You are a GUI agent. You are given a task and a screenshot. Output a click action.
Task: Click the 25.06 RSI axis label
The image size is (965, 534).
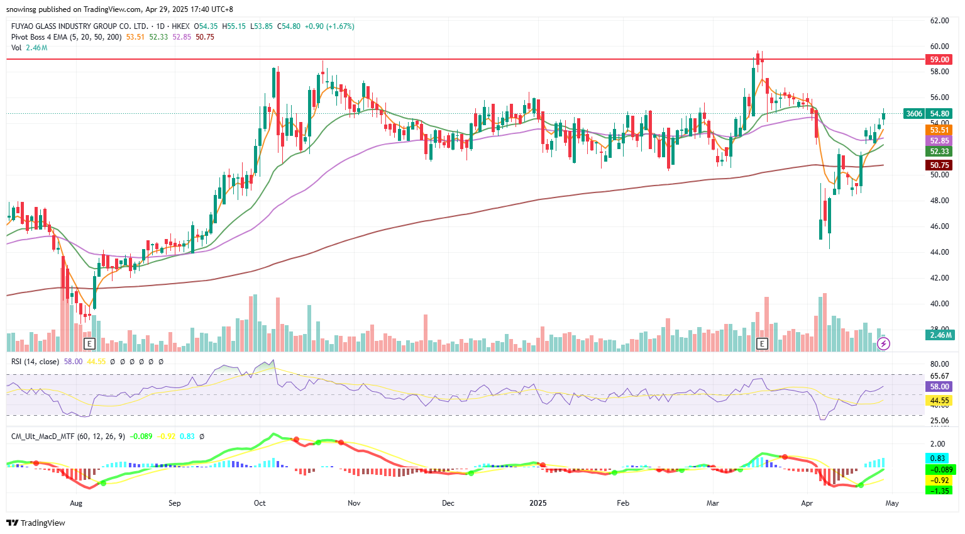[939, 421]
